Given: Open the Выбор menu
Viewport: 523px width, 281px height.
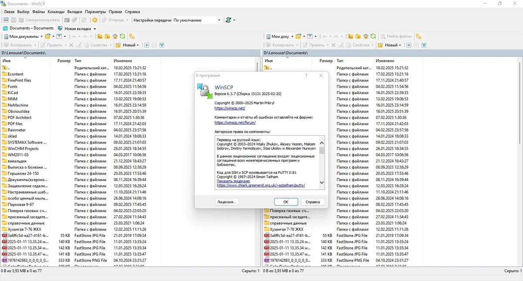Looking at the screenshot, I should point(23,12).
